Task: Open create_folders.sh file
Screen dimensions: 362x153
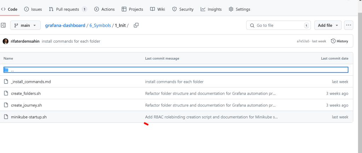Action: click(26, 93)
